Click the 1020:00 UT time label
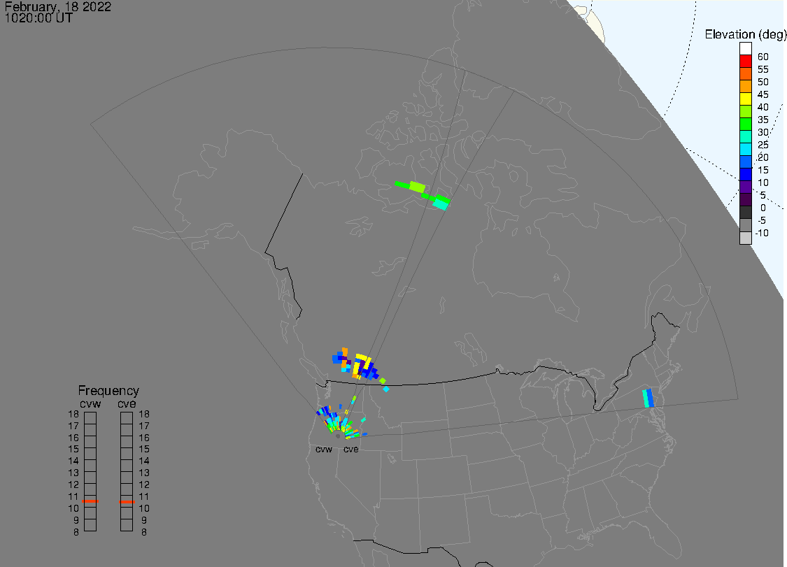The image size is (787, 567). [x=38, y=18]
